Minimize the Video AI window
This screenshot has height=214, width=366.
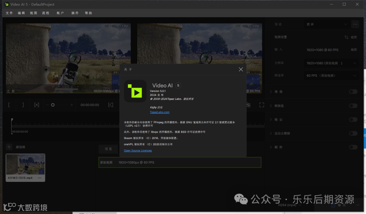click(x=331, y=4)
